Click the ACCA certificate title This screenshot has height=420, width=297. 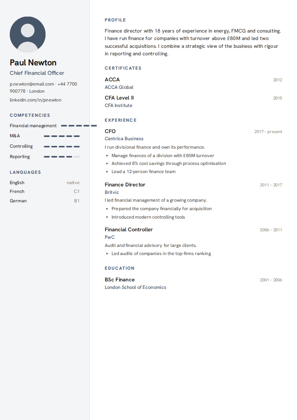112,79
